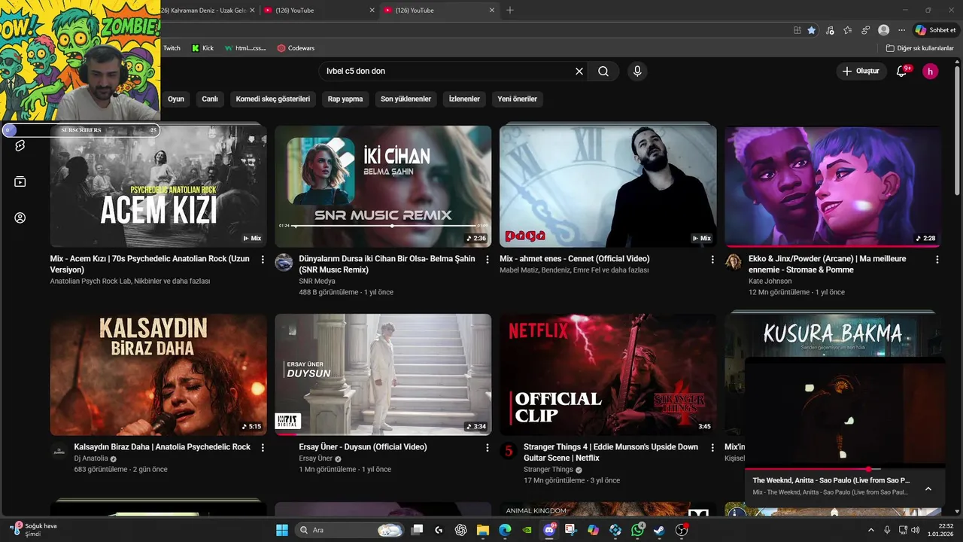The width and height of the screenshot is (963, 542).
Task: Open options for ahmet enes Cennet mix
Action: (712, 259)
